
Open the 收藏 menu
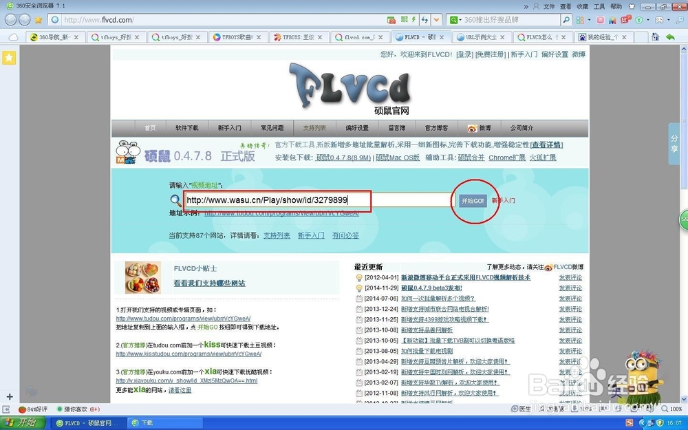click(x=582, y=6)
